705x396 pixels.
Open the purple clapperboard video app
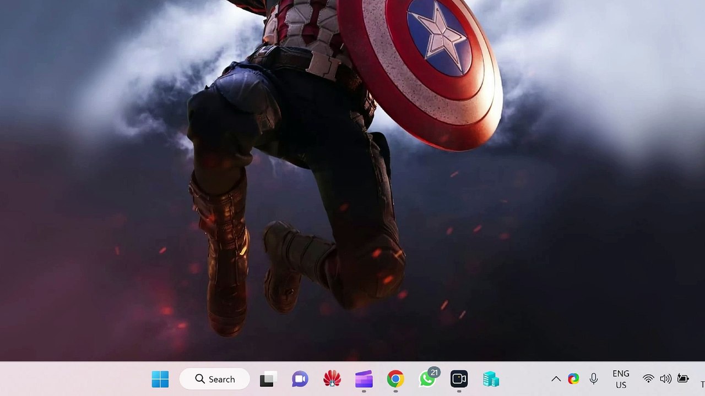364,379
